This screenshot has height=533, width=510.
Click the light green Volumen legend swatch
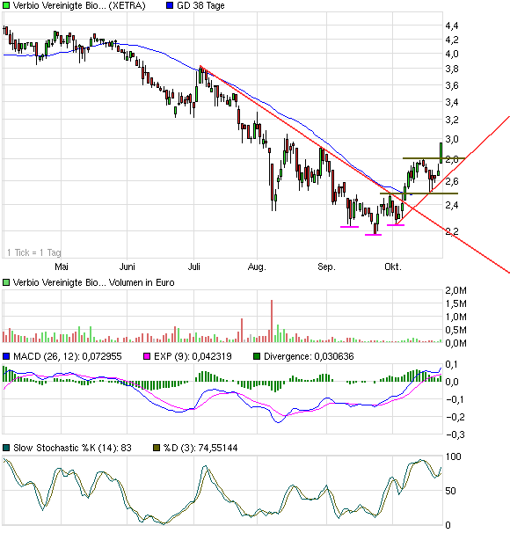(x=6, y=282)
